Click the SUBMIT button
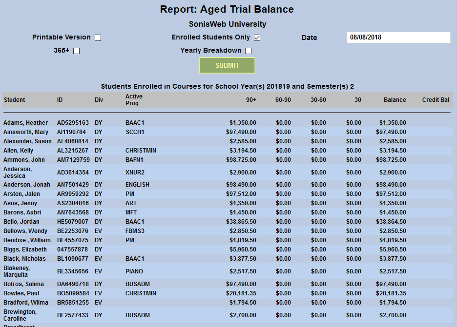Image resolution: width=457 pixels, height=327 pixels. tap(227, 65)
